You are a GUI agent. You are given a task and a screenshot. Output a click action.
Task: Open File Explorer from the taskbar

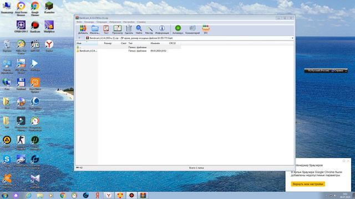pos(40,195)
